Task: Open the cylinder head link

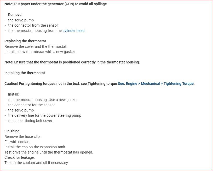Action: 73,31
